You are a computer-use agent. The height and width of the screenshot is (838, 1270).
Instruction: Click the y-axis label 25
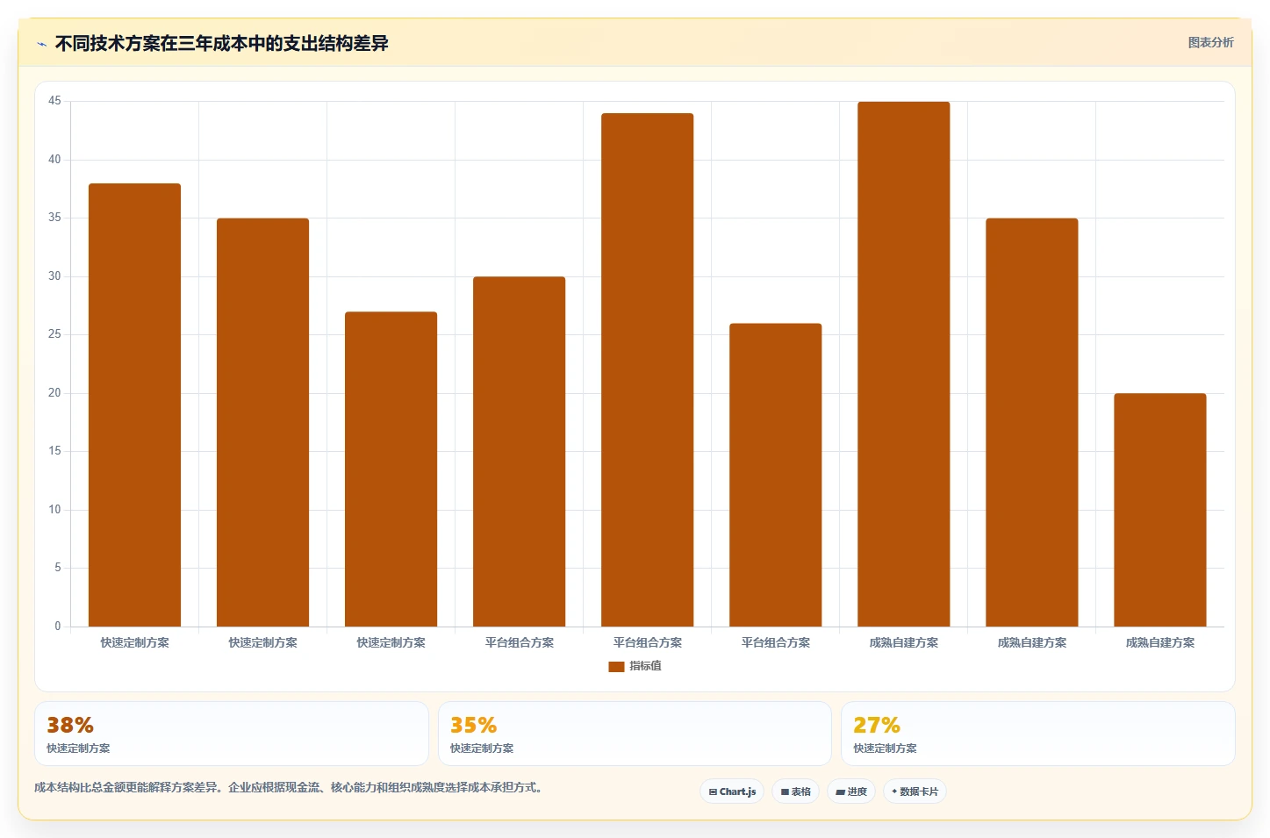[54, 334]
